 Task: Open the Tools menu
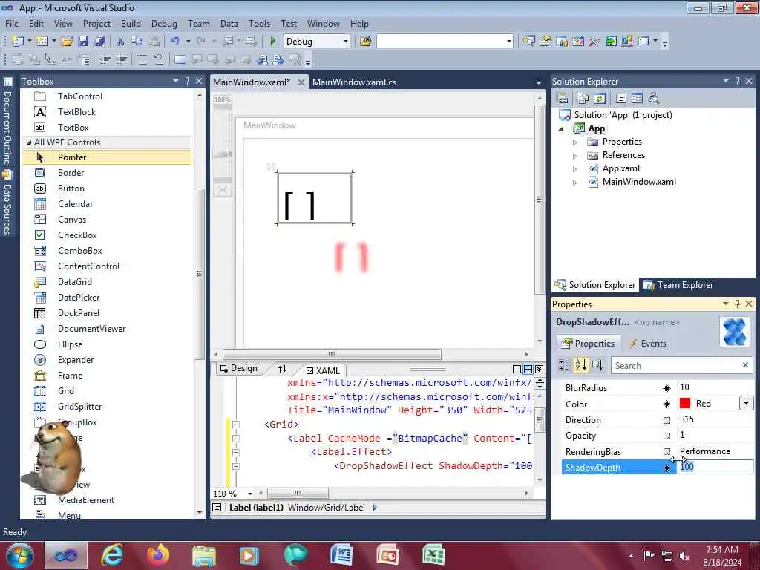pyautogui.click(x=259, y=23)
